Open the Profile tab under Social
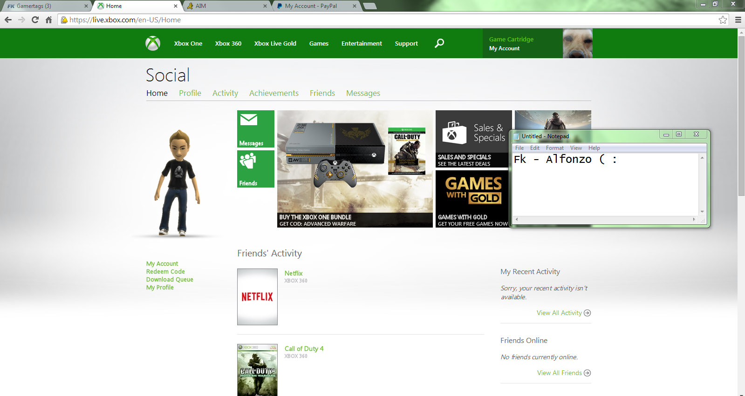This screenshot has width=745, height=396. point(190,93)
